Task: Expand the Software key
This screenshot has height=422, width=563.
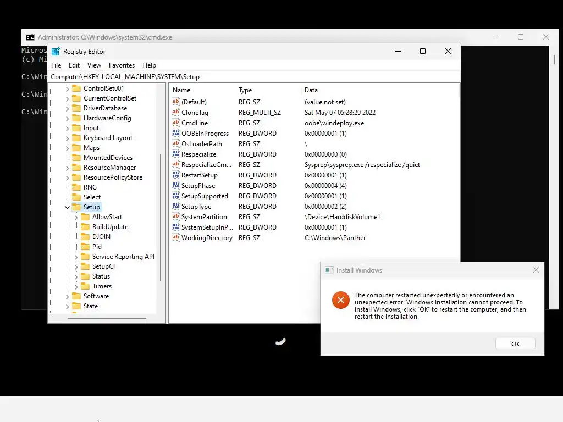Action: click(x=67, y=296)
